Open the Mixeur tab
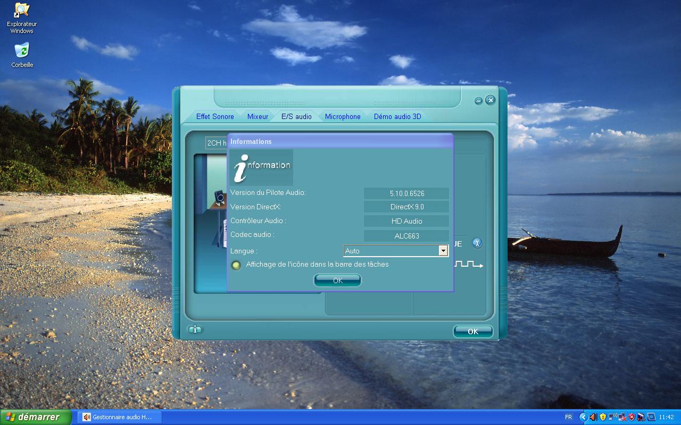Image resolution: width=681 pixels, height=425 pixels. click(258, 116)
